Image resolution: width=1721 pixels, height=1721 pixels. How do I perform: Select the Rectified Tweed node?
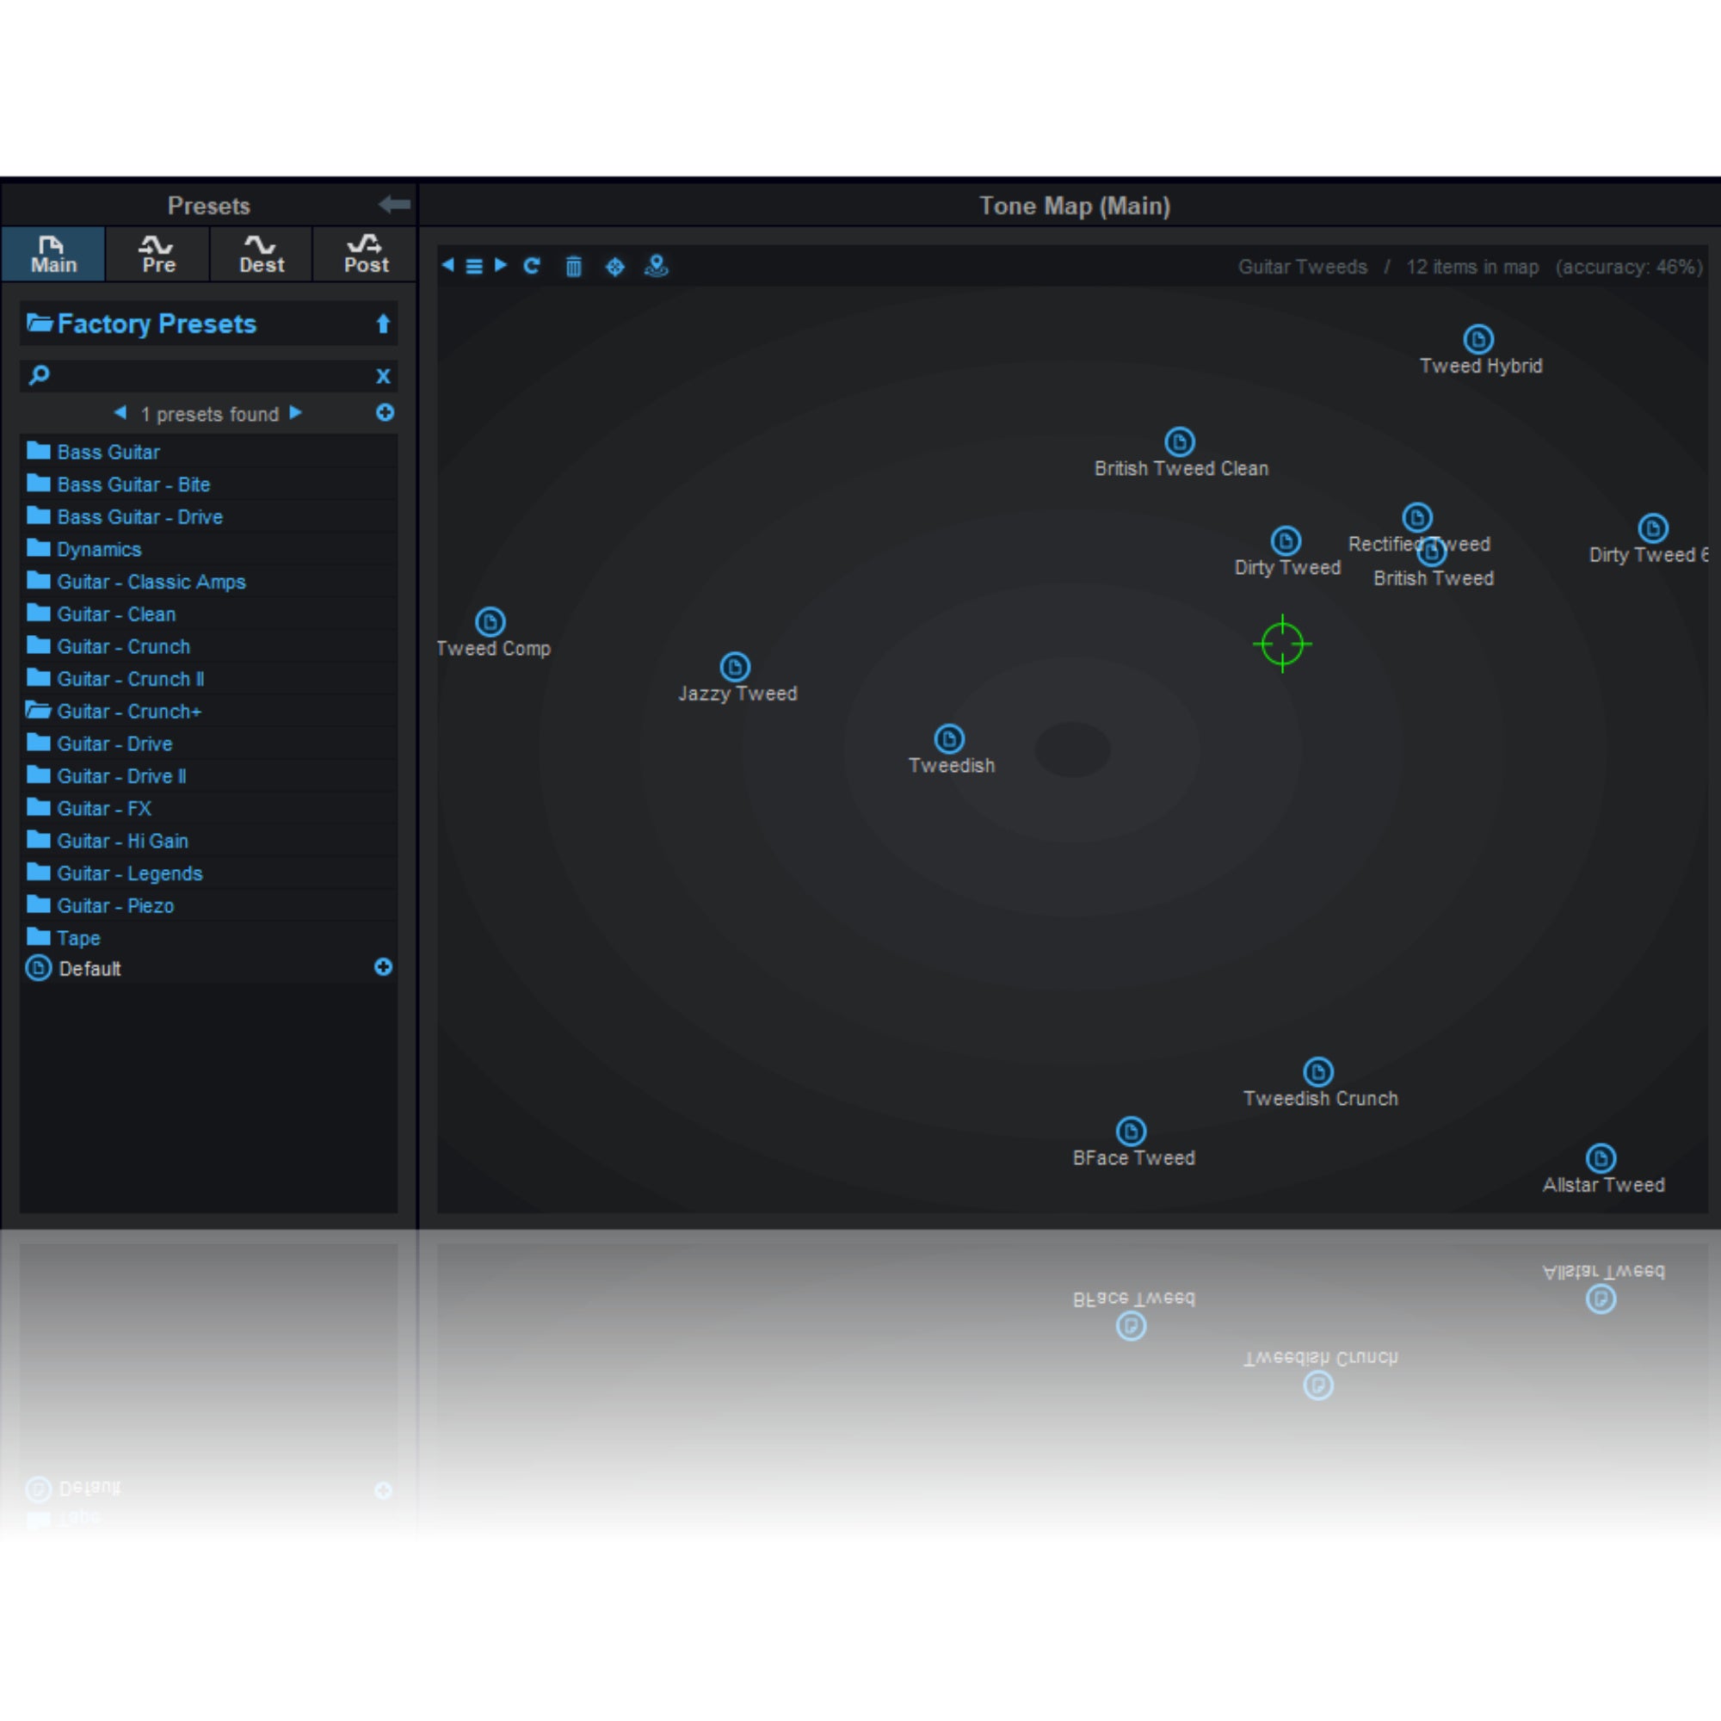1417,517
